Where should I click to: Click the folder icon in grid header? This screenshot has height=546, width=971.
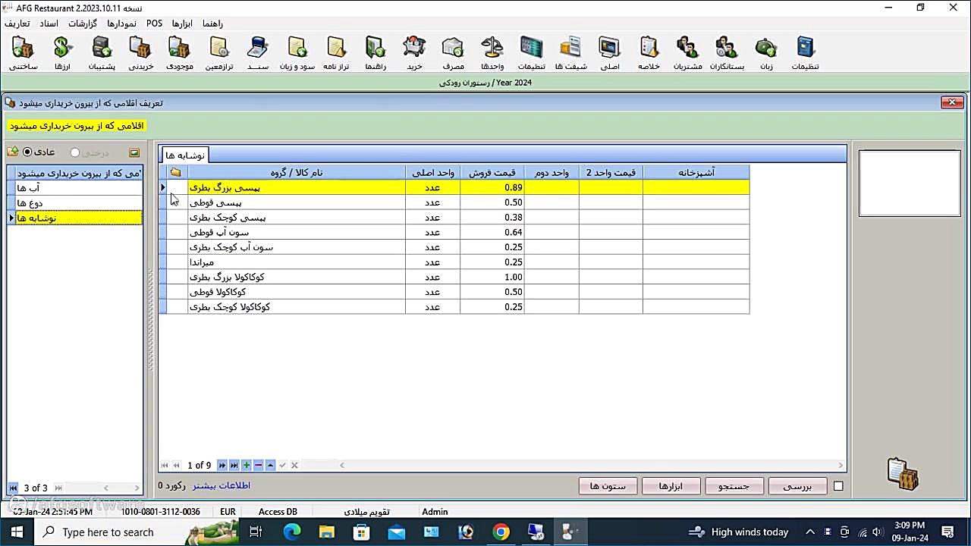175,172
